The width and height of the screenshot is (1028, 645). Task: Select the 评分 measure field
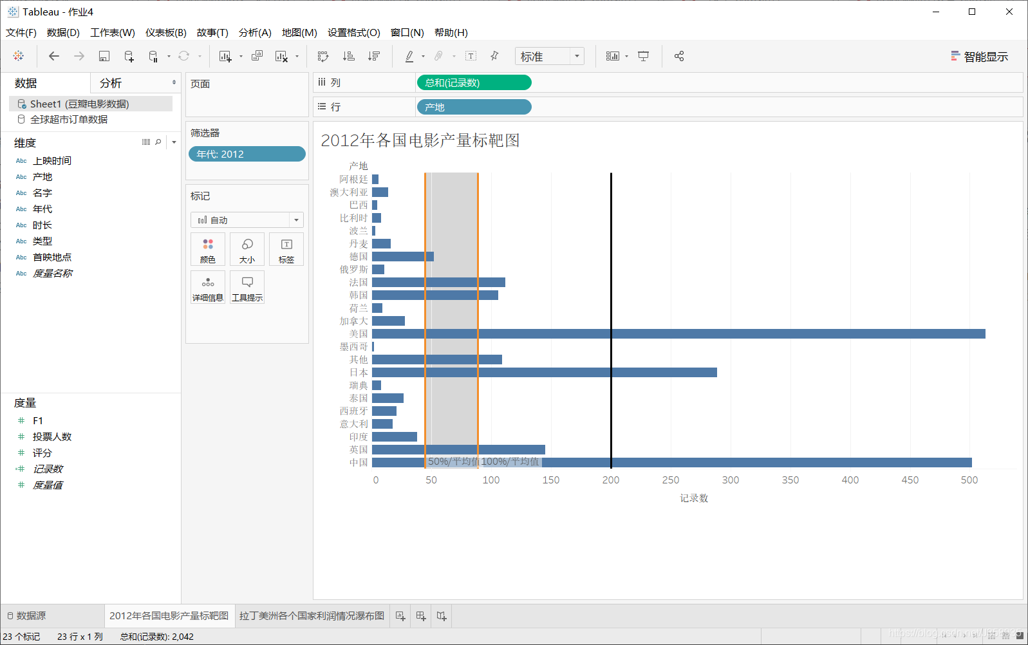click(x=42, y=453)
